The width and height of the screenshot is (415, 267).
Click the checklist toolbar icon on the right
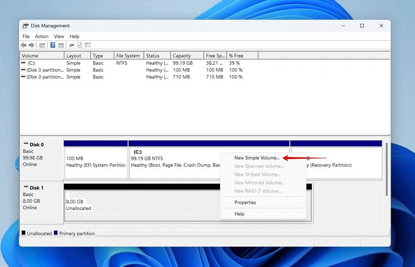(88, 45)
